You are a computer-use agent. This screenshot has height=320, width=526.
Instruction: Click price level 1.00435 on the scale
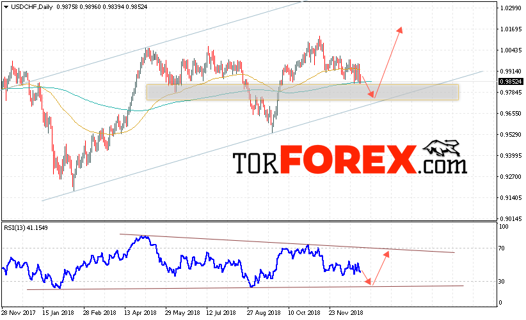511,50
